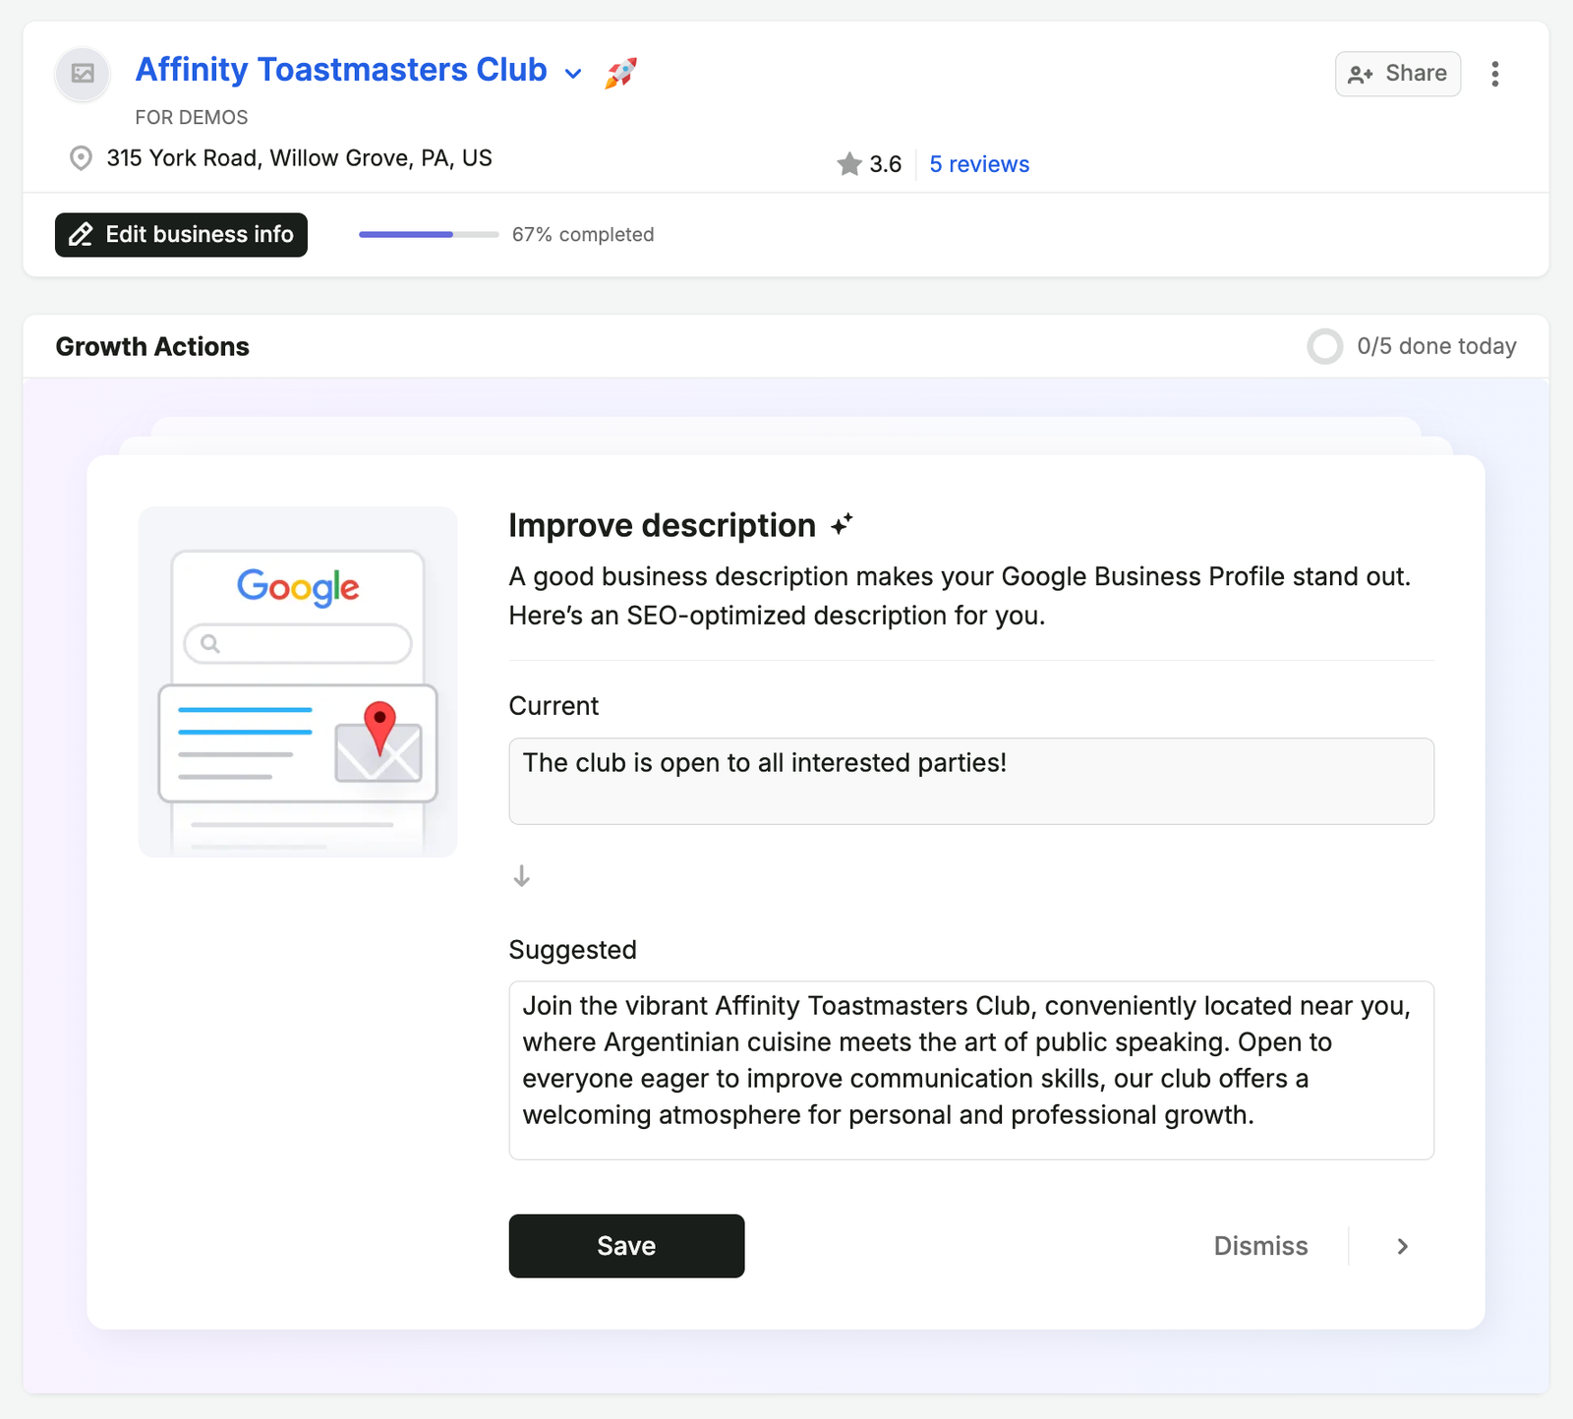This screenshot has height=1419, width=1573.
Task: Click the sparkle AI icon beside Improve description
Action: pyautogui.click(x=842, y=525)
